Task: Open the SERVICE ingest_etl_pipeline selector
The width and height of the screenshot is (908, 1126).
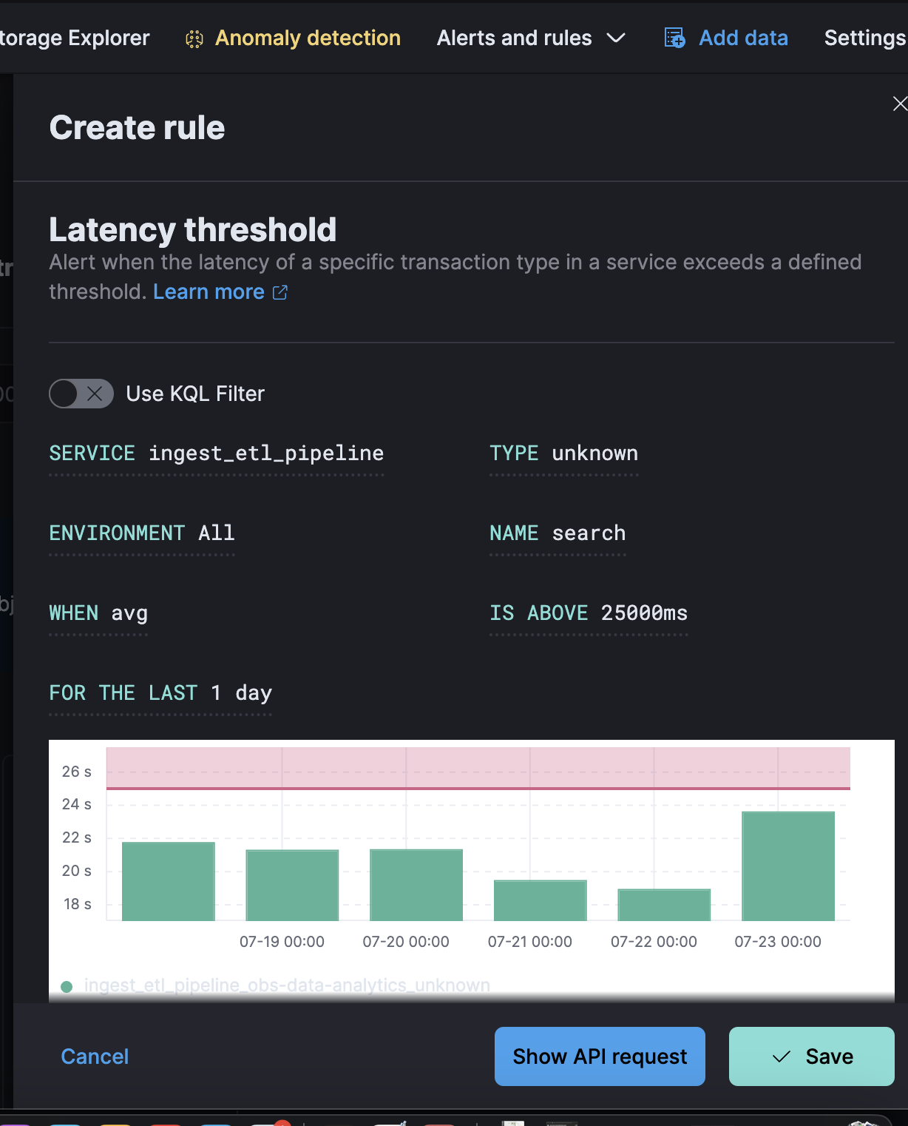Action: (216, 454)
